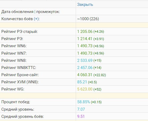This screenshot has height=121, width=148.
Task: Click the (+52) change next to Рейтинг WG
Action: [x=97, y=89]
